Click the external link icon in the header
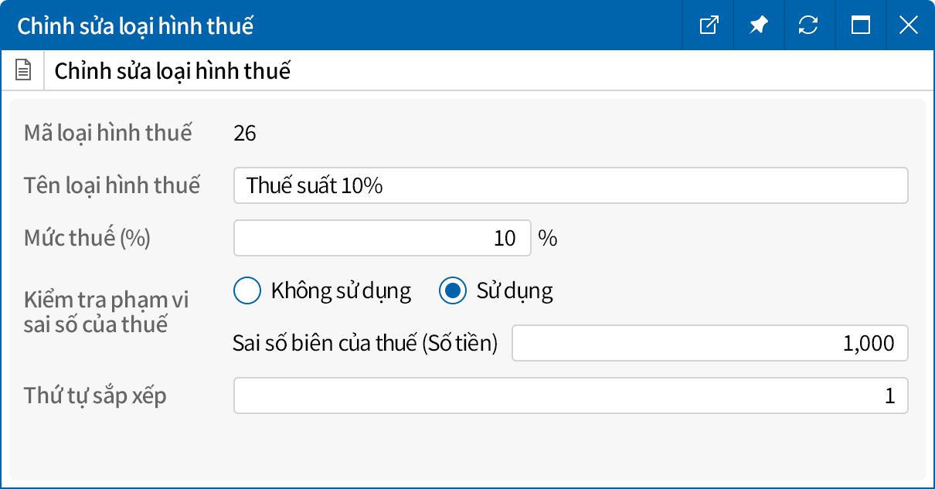Image resolution: width=935 pixels, height=489 pixels. point(708,25)
